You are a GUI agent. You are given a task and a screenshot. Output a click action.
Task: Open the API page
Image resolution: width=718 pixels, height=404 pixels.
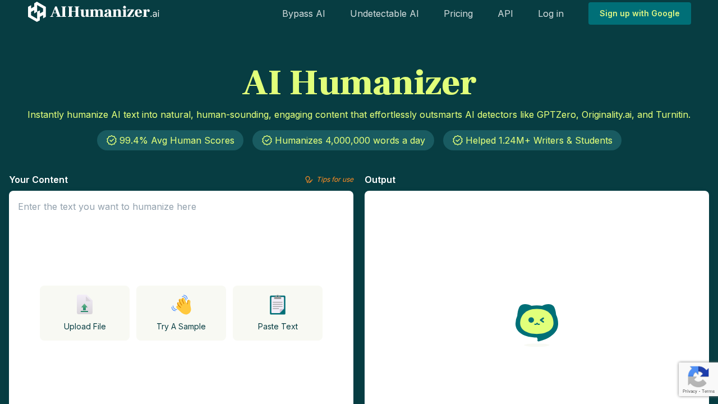click(505, 13)
